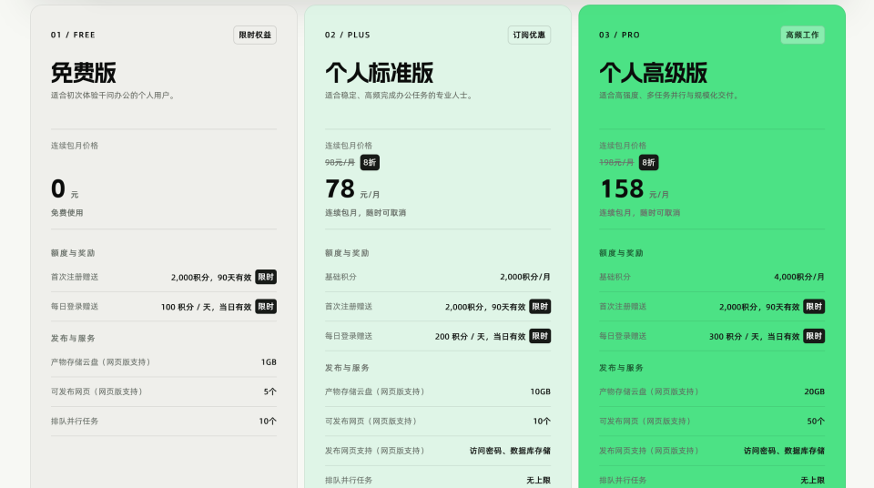Click the 免费使用 note
Screen dimensions: 874x488
pyautogui.click(x=66, y=212)
